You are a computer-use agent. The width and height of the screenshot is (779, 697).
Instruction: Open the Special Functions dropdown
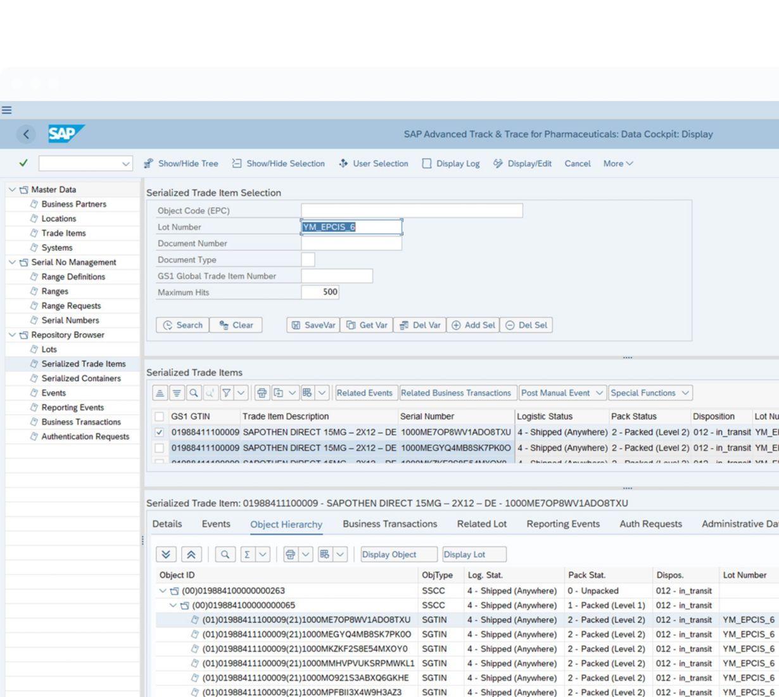pyautogui.click(x=650, y=393)
